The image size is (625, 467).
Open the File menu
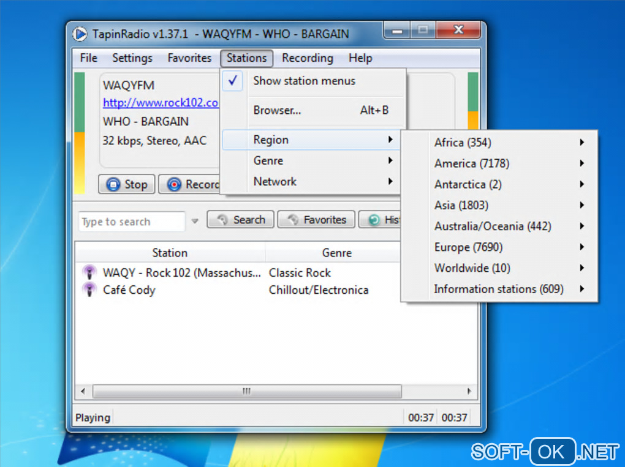click(x=88, y=58)
